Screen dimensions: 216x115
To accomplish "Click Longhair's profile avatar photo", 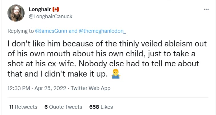I will pyautogui.click(x=16, y=13).
